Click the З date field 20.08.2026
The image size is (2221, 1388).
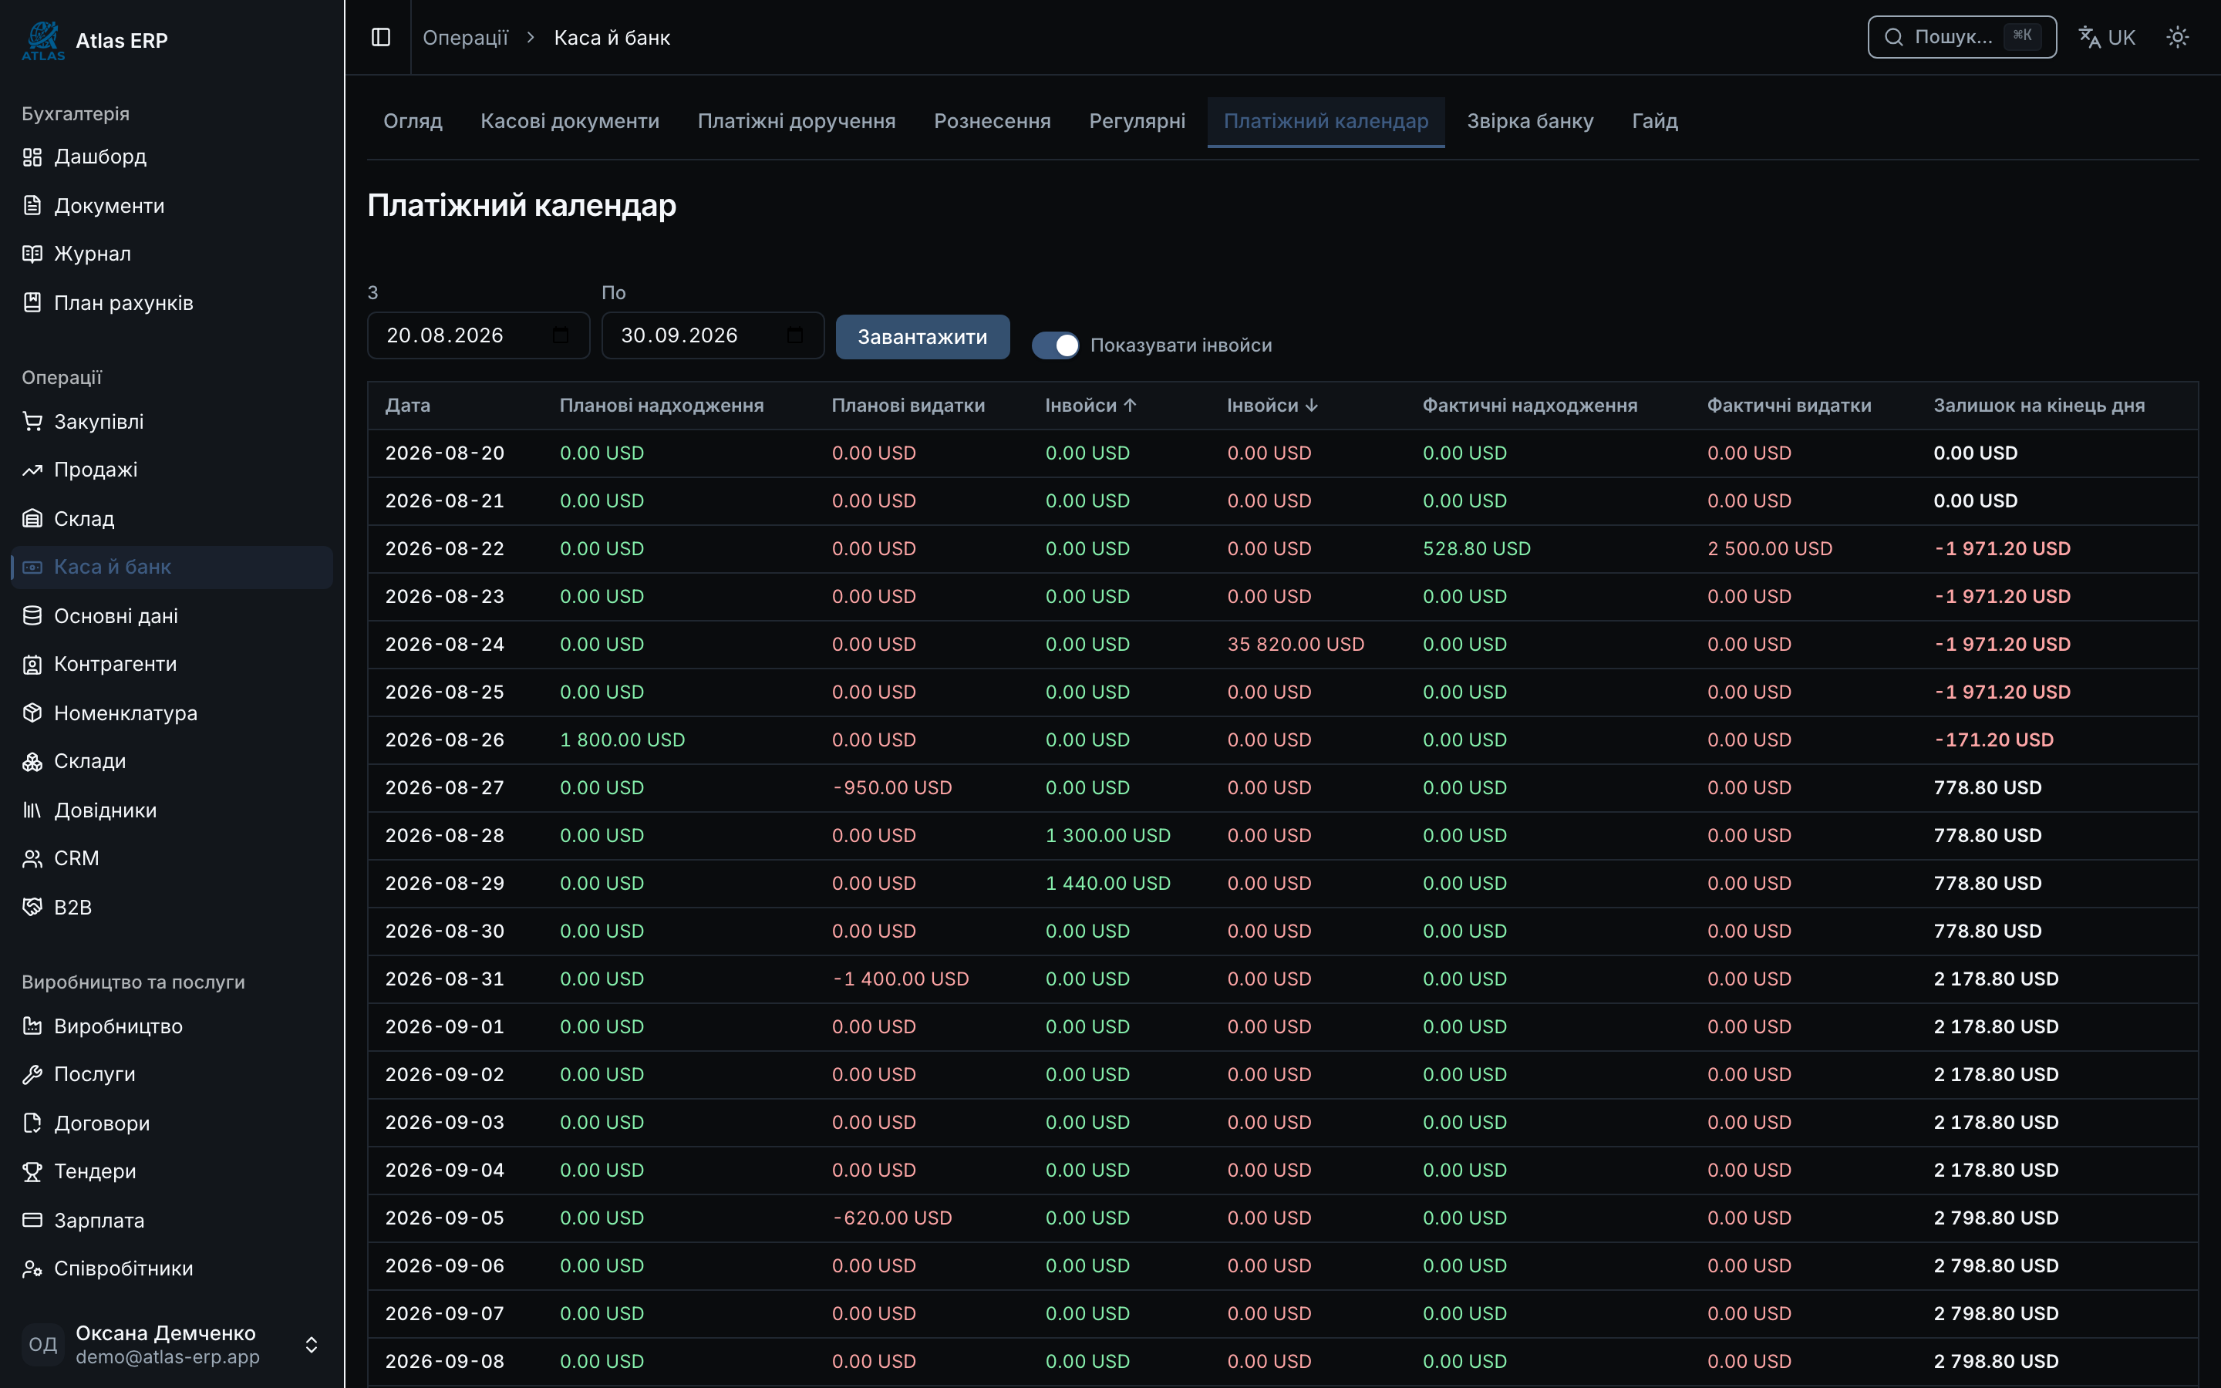tap(478, 335)
